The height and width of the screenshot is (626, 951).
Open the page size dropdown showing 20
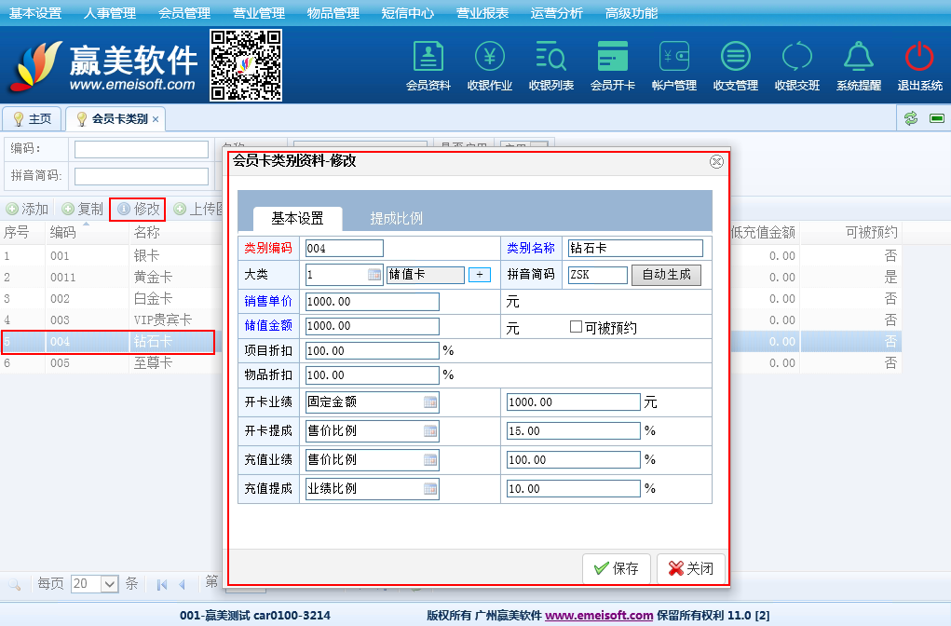[109, 584]
